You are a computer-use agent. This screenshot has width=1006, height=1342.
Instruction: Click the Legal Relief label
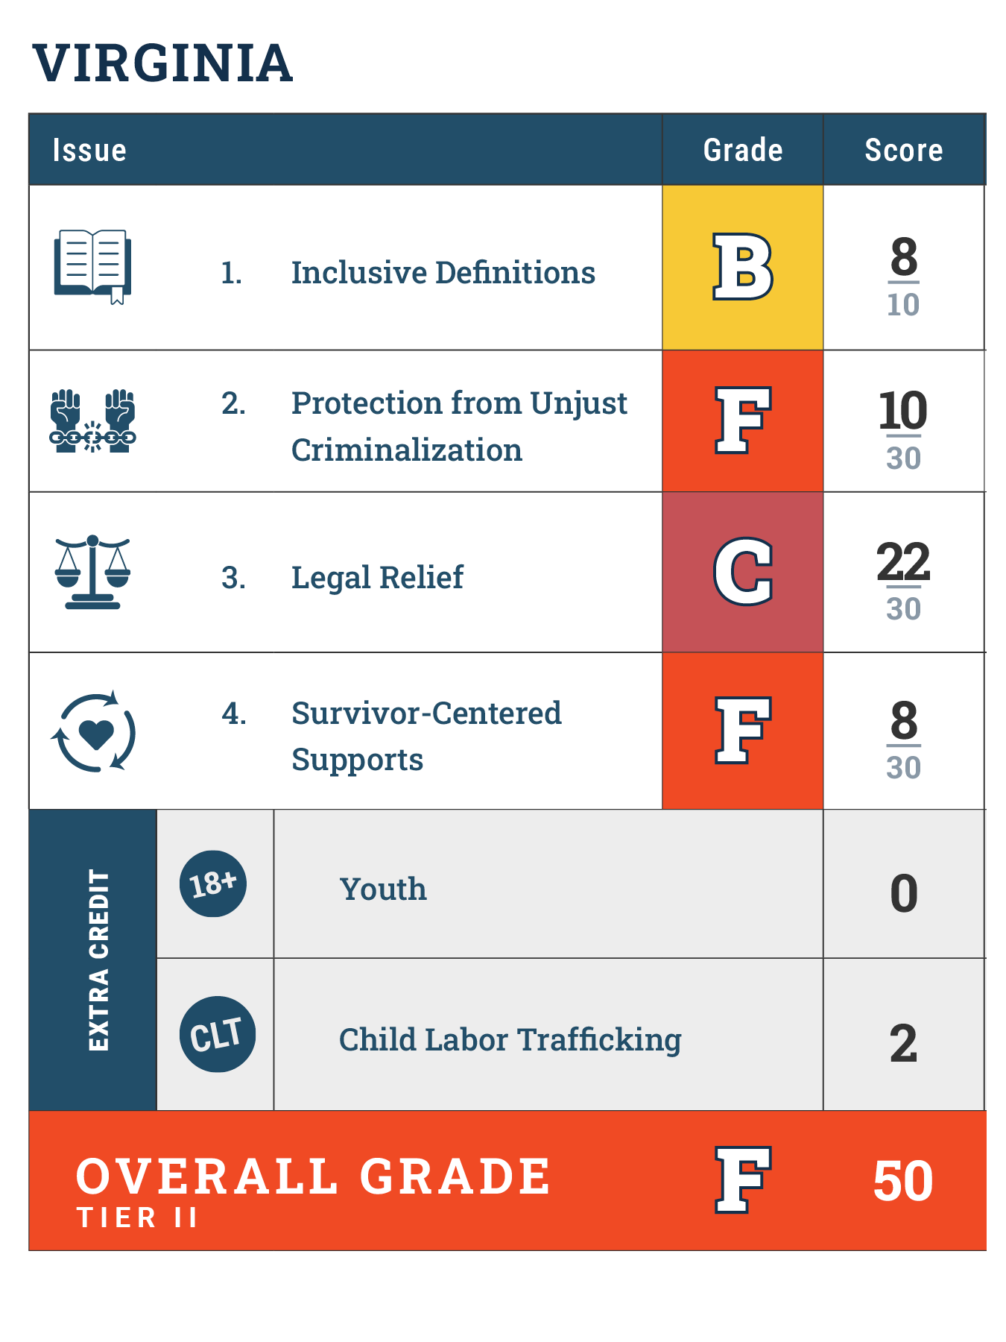377,578
